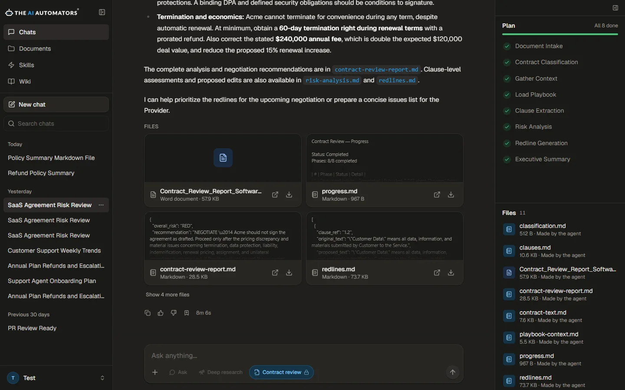This screenshot has height=390, width=625.
Task: Download redlines.md from the file card
Action: [x=451, y=273]
